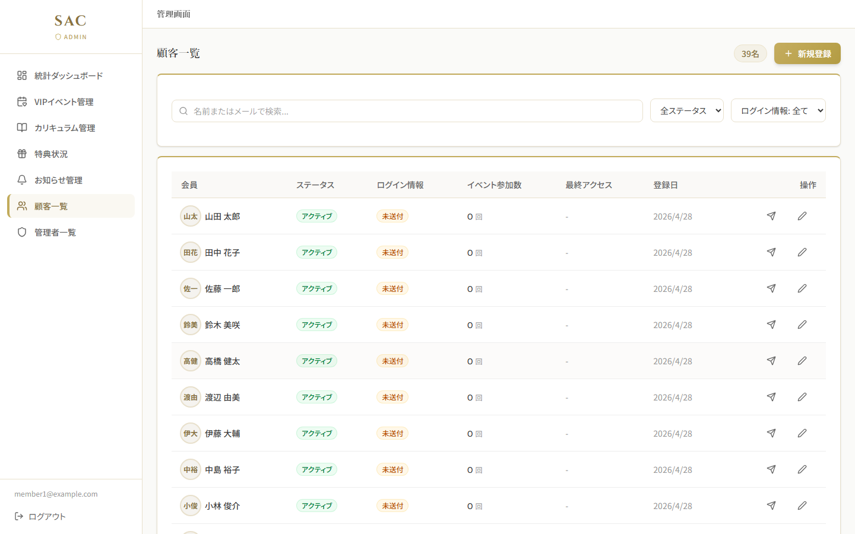Navigate to 特典状況
855x534 pixels.
pos(71,154)
